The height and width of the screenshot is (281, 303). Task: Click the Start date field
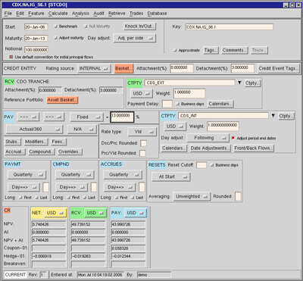click(36, 27)
